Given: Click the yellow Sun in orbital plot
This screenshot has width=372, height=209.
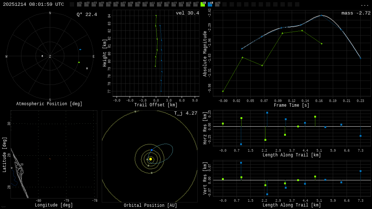Looking at the screenshot, I should pyautogui.click(x=150, y=159).
